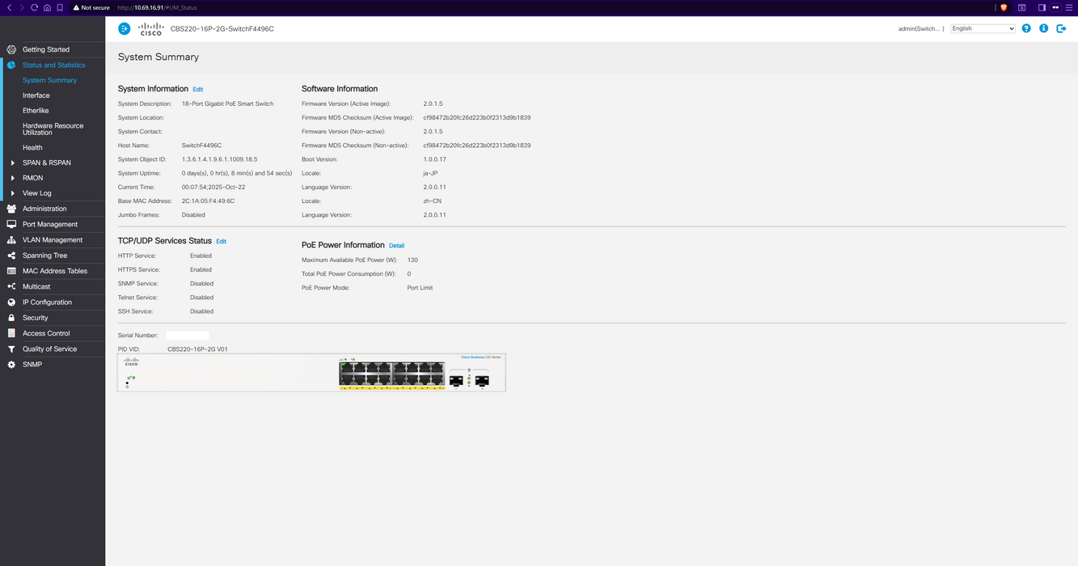Image resolution: width=1078 pixels, height=566 pixels.
Task: Click the host name value SwitchF4496C
Action: point(201,146)
